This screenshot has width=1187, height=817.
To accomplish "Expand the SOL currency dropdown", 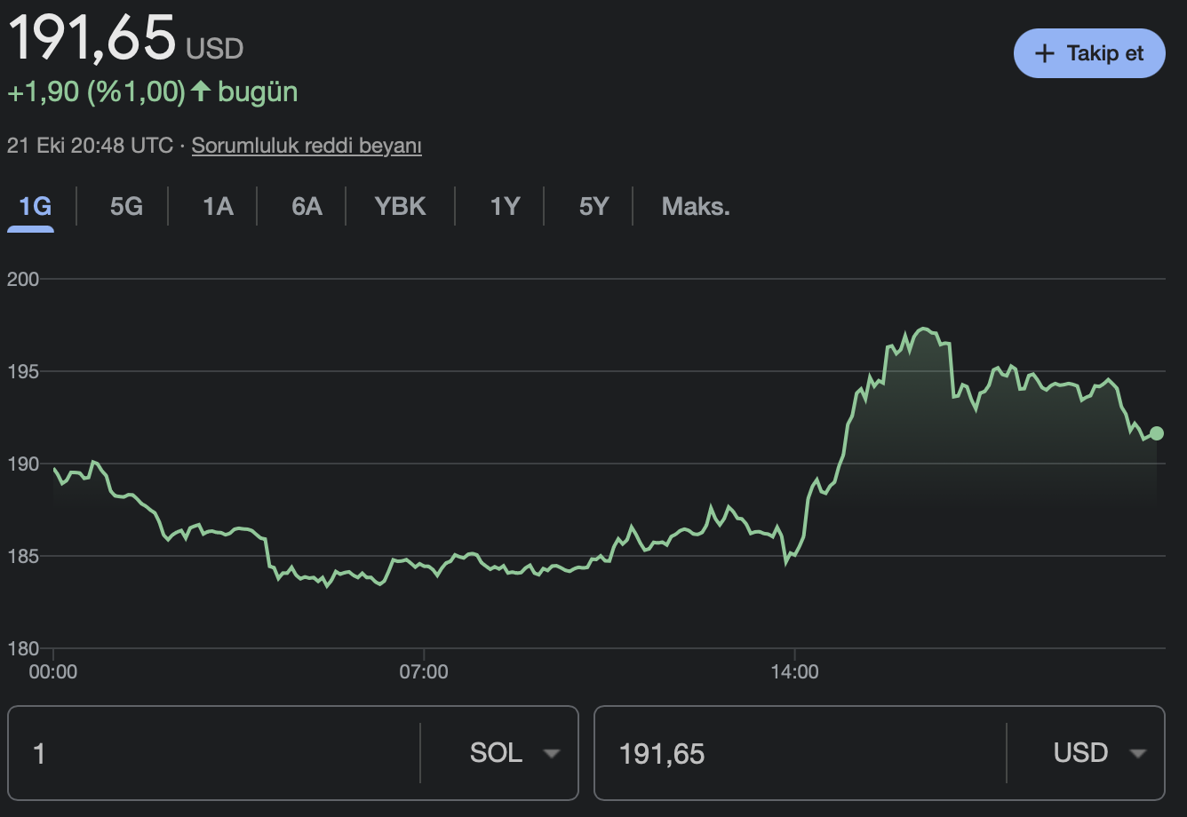I will [x=515, y=753].
